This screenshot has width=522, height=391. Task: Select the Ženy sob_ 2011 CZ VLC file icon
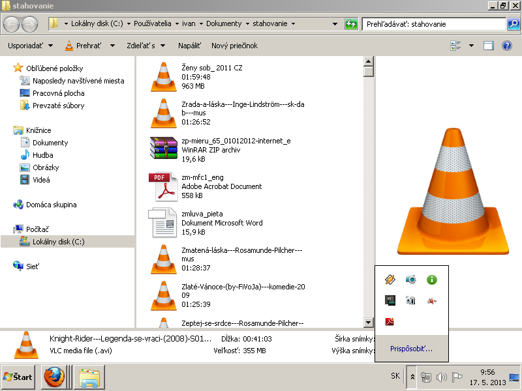tap(164, 77)
